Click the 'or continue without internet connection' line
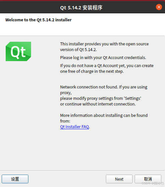The image size is (165, 187). [98, 104]
